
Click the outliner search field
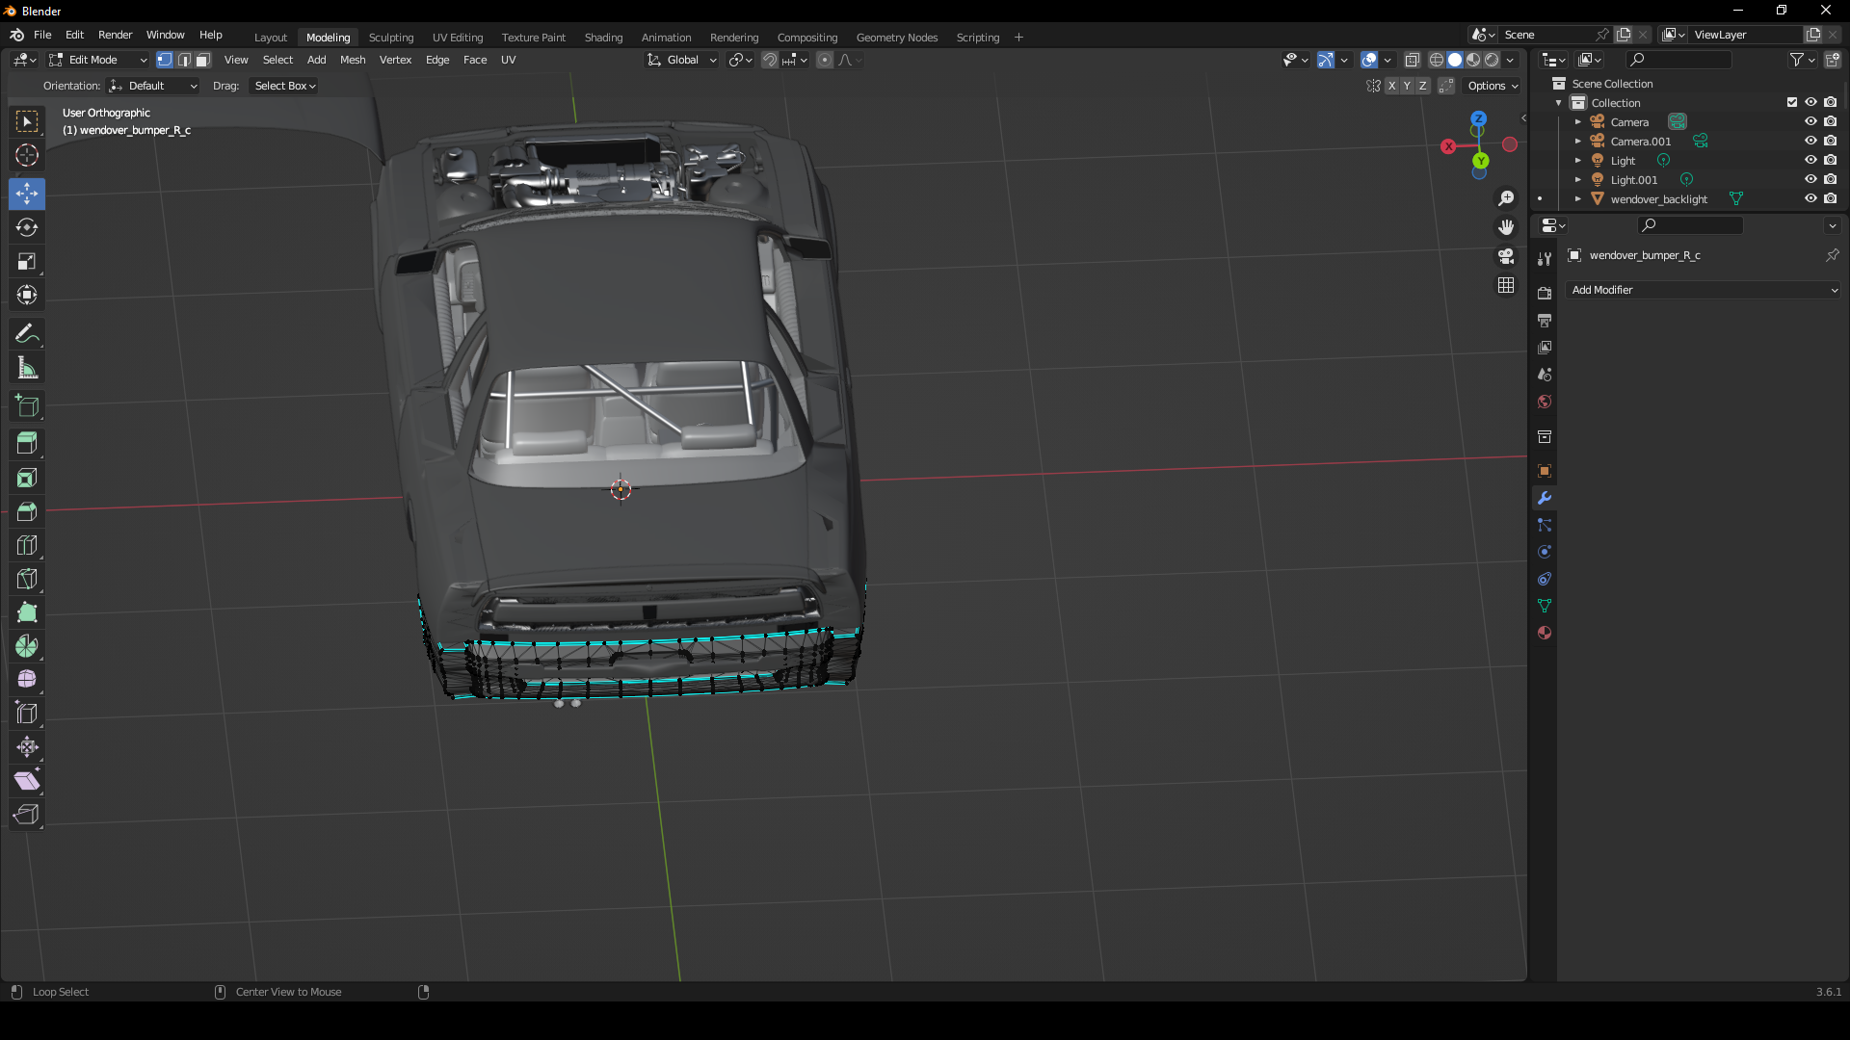pos(1677,60)
